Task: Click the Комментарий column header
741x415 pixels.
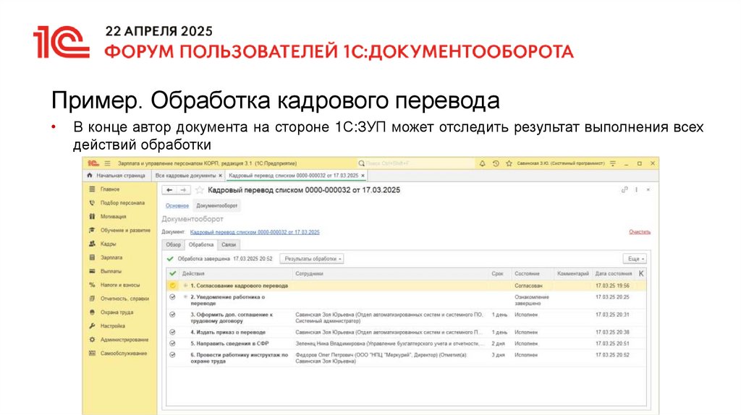Action: click(x=573, y=273)
